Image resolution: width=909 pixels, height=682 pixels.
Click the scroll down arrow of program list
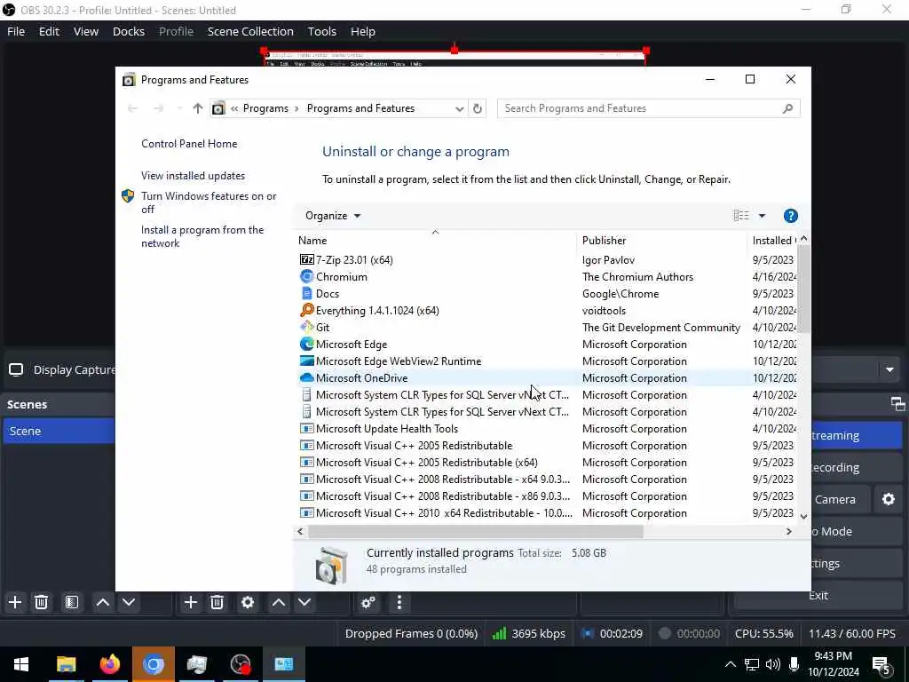point(803,516)
